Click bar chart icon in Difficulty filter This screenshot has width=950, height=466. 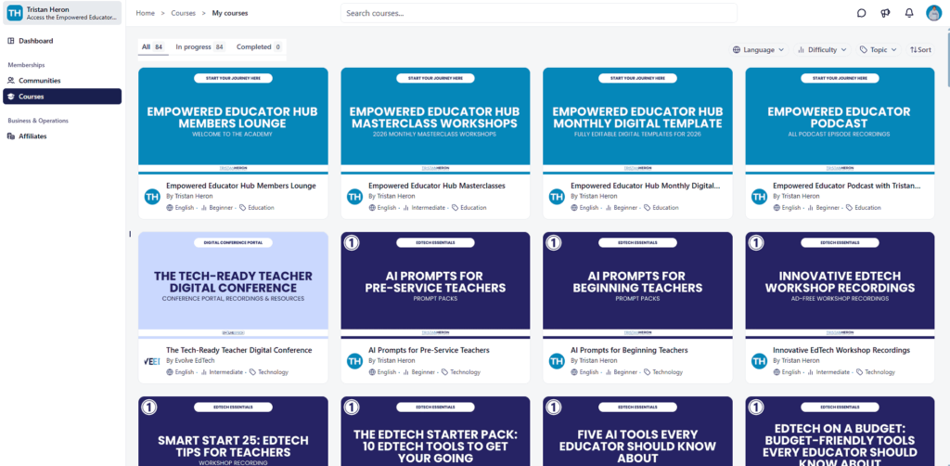click(x=801, y=50)
